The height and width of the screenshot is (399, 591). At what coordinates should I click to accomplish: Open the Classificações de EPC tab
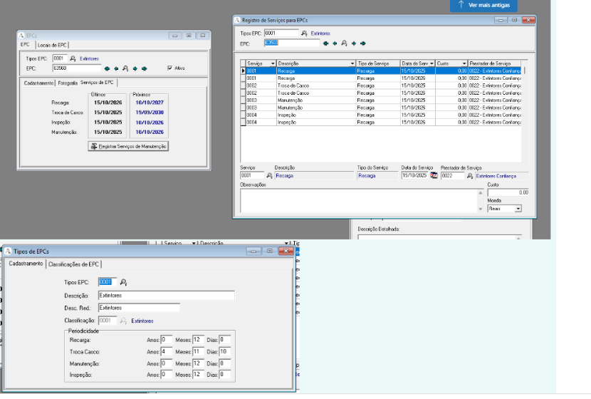74,264
